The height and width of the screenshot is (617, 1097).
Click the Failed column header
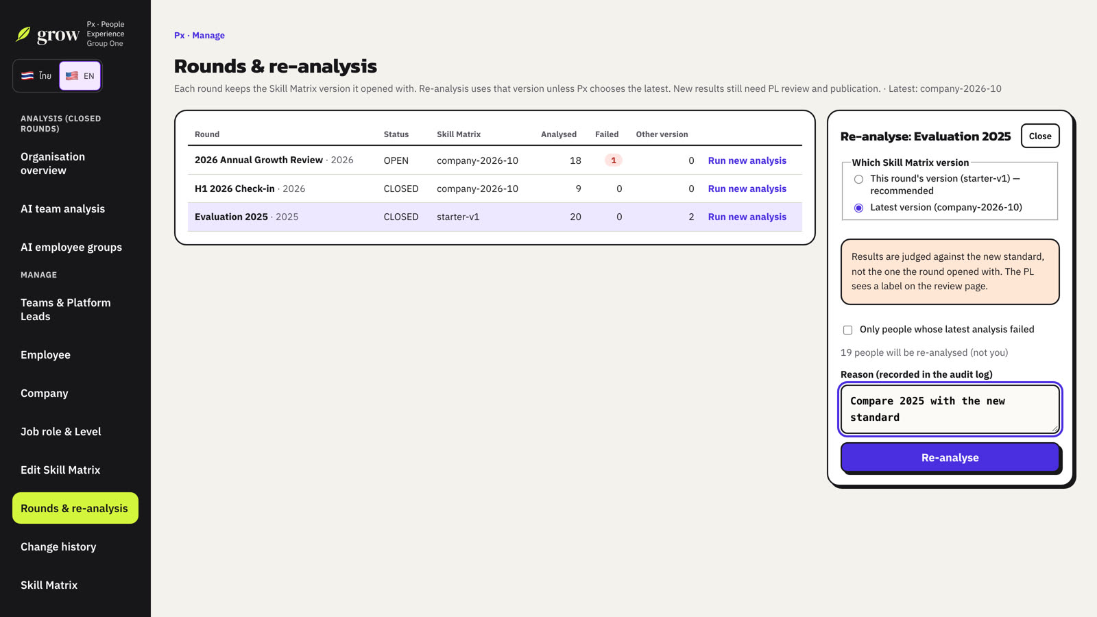607,134
